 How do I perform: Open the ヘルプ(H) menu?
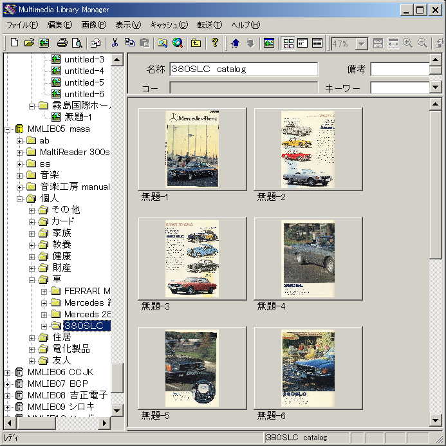pyautogui.click(x=246, y=25)
